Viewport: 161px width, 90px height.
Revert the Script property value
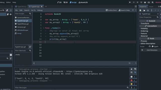point(150,46)
